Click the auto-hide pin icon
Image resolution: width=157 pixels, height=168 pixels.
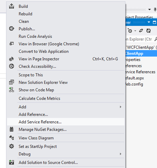pyautogui.click(x=155, y=10)
